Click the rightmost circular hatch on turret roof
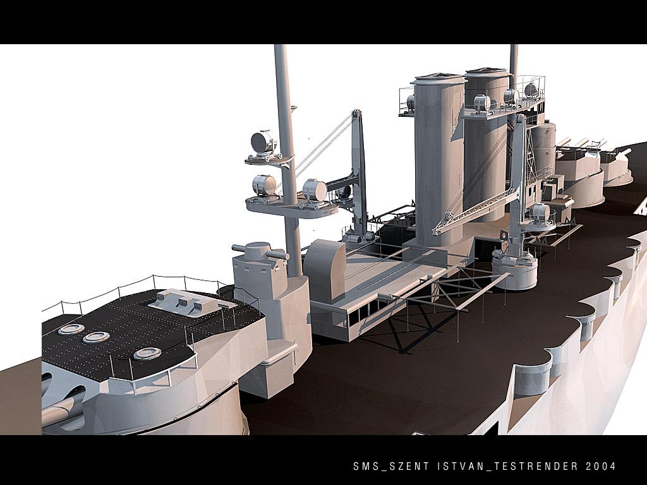Image resolution: width=647 pixels, height=485 pixels. click(x=147, y=353)
